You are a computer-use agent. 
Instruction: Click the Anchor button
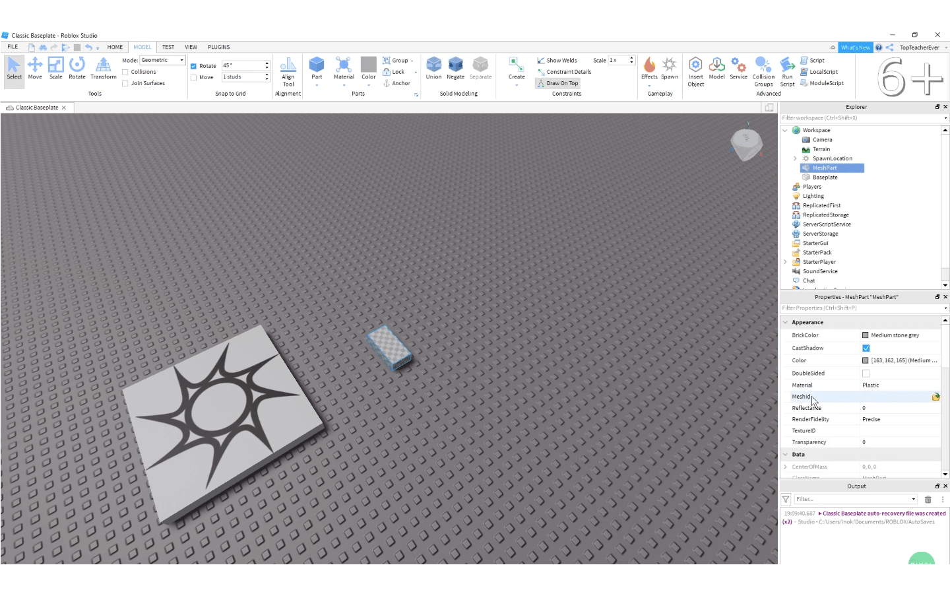pyautogui.click(x=396, y=83)
